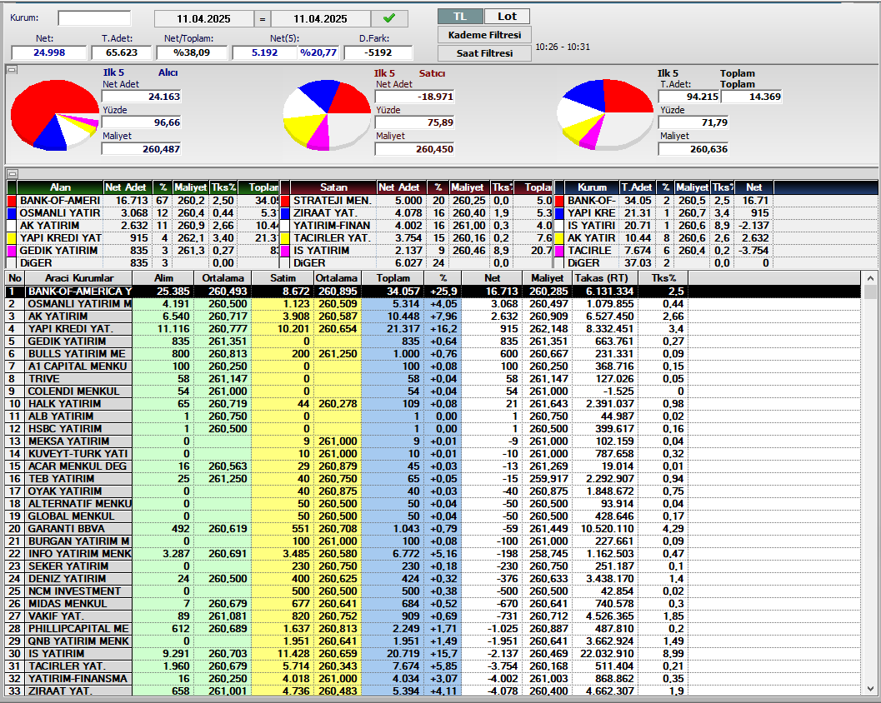Select the GARANTI BBVA row
881x703 pixels.
pos(433,528)
